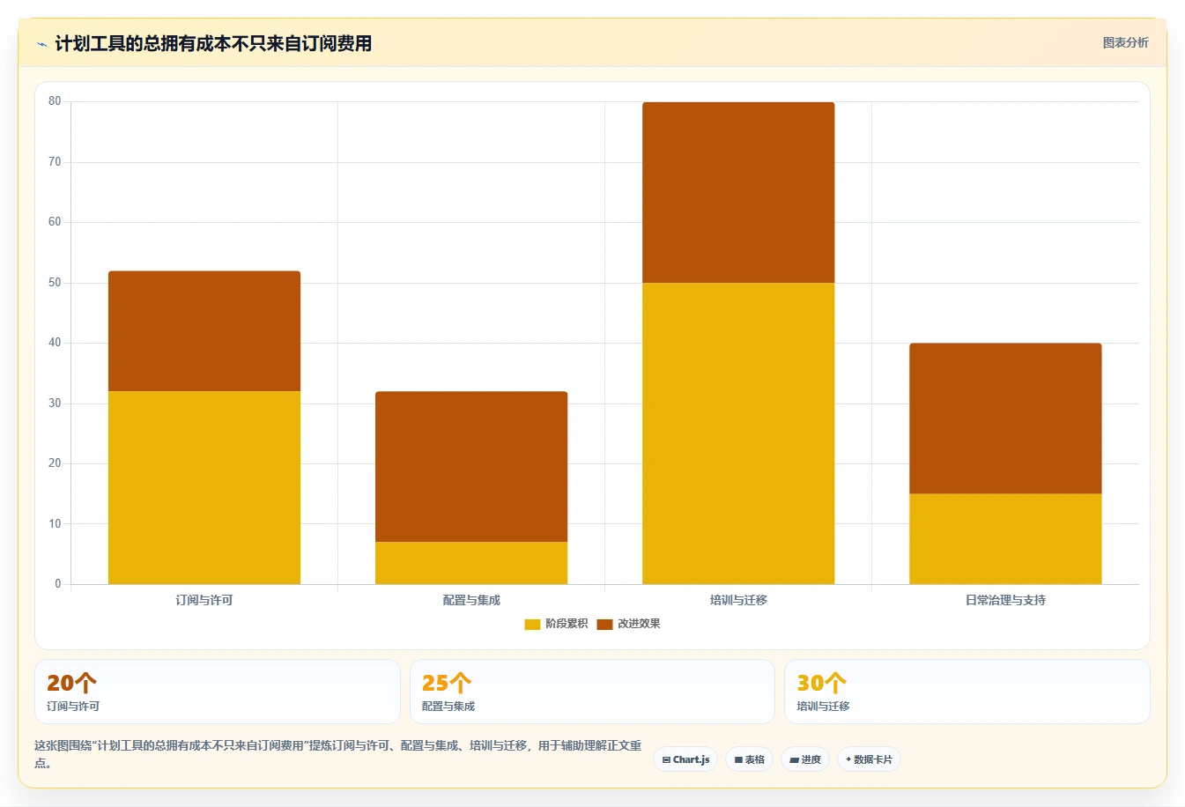Open the 20个 订阅与许可 data card
The height and width of the screenshot is (807, 1185).
[218, 692]
